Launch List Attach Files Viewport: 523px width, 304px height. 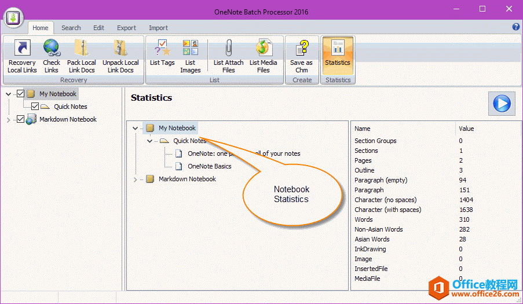pos(228,56)
